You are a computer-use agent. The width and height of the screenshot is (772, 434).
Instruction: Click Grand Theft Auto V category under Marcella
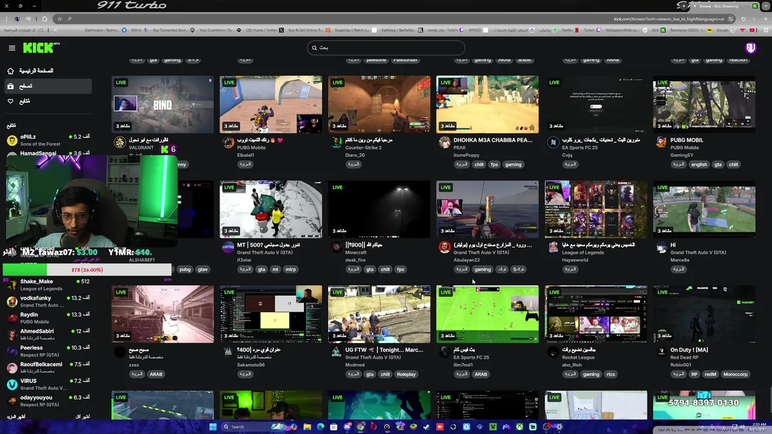tap(698, 253)
